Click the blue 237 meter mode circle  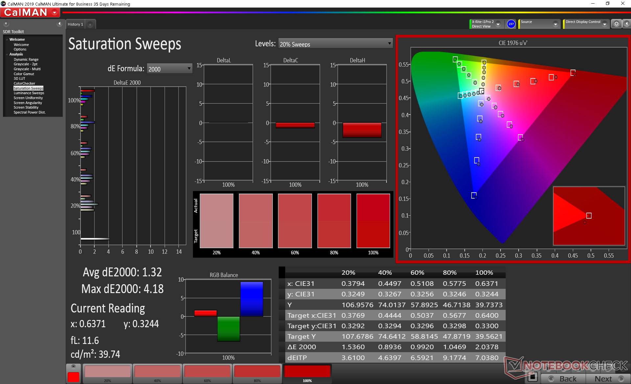click(511, 24)
